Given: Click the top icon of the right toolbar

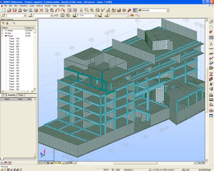Looking at the screenshot, I should pos(211,22).
